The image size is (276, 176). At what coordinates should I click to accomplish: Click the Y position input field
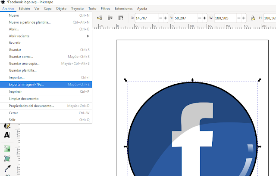[186, 18]
